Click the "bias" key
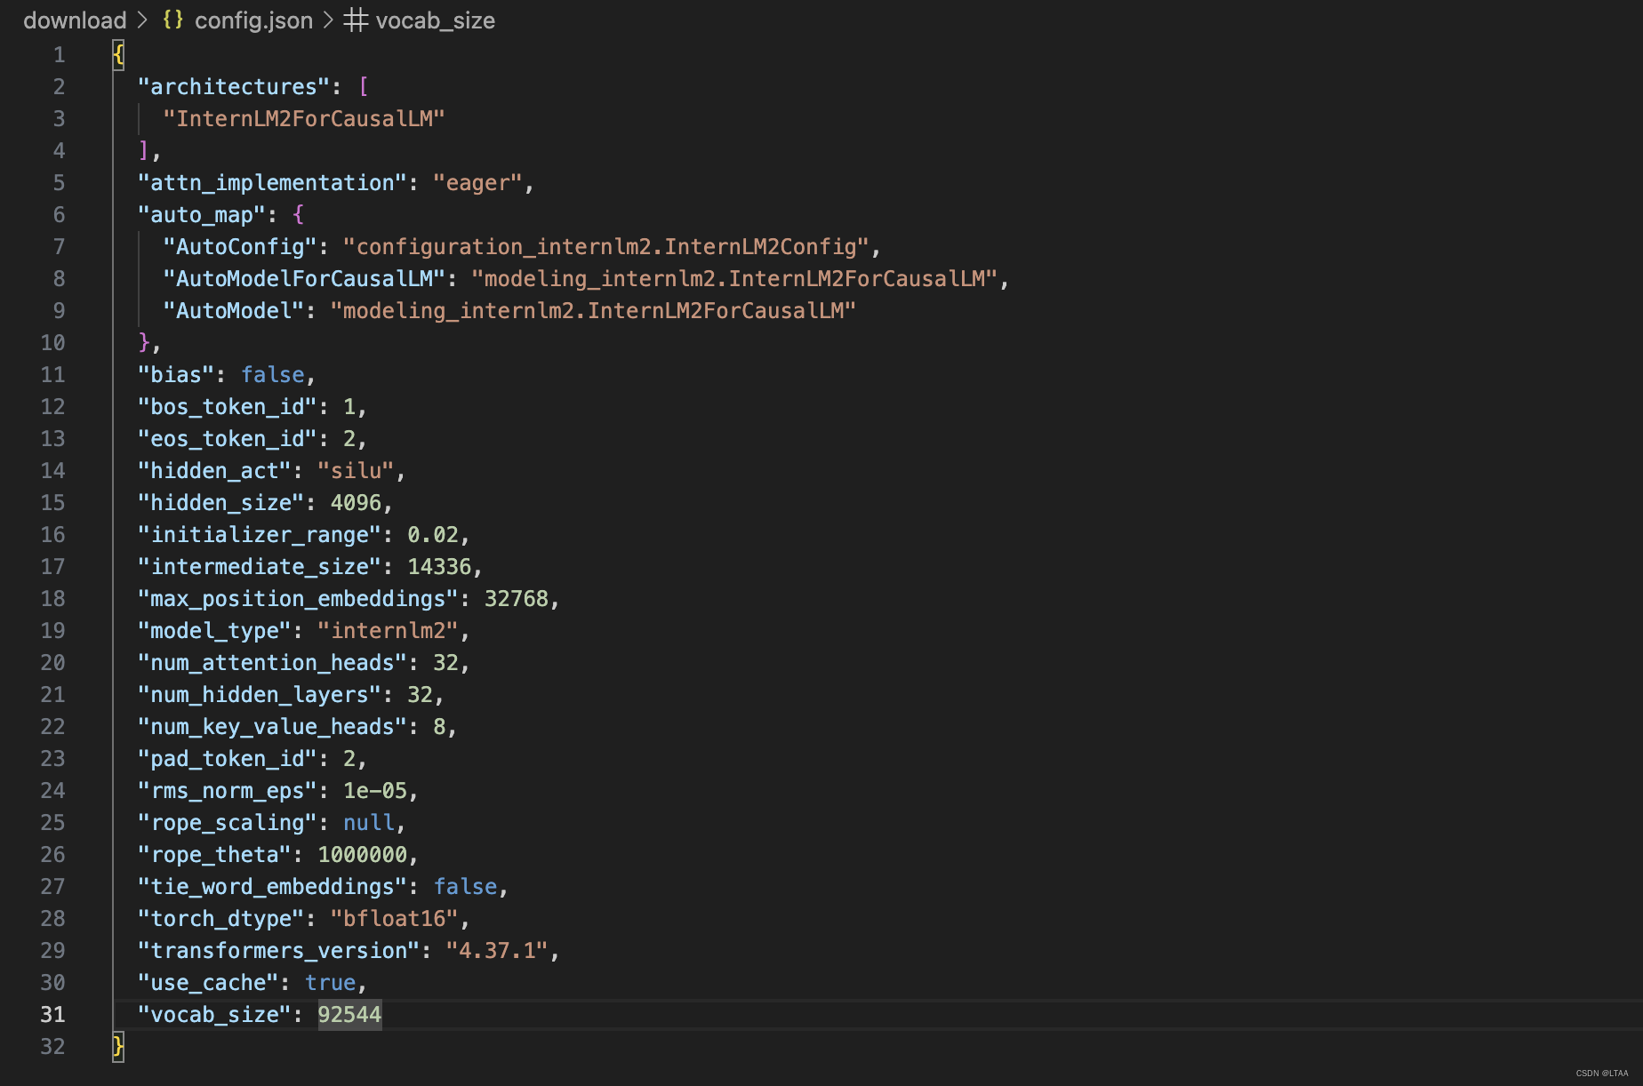The width and height of the screenshot is (1643, 1086). pos(176,375)
